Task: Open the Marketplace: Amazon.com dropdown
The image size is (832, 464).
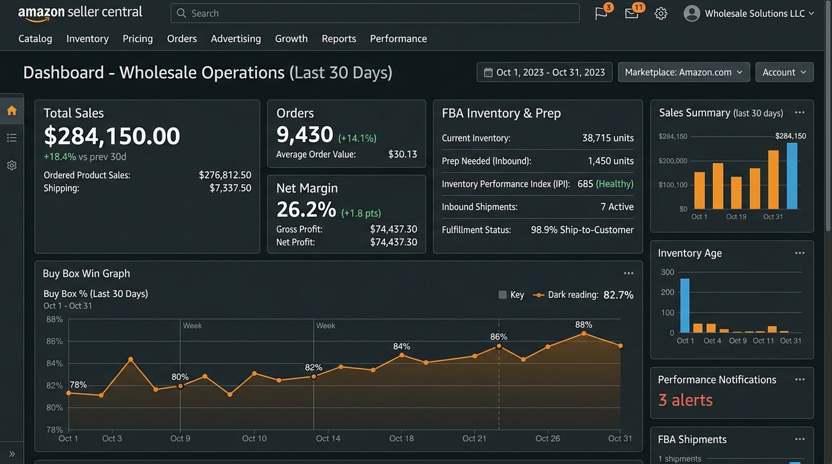Action: pyautogui.click(x=684, y=72)
